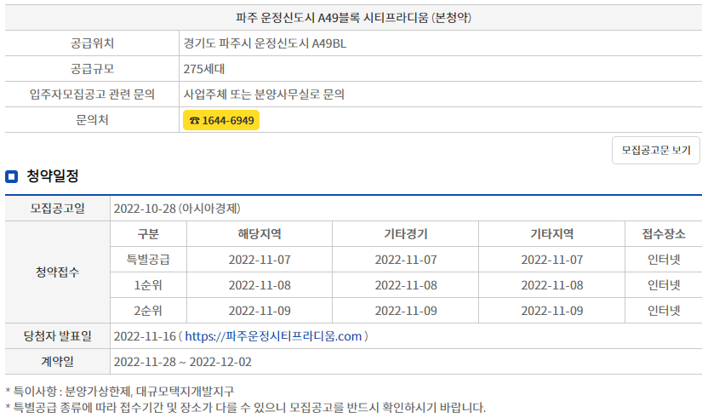The width and height of the screenshot is (702, 418).
Task: Visit the https://파주운정시티프라디움.com link
Action: [x=273, y=336]
